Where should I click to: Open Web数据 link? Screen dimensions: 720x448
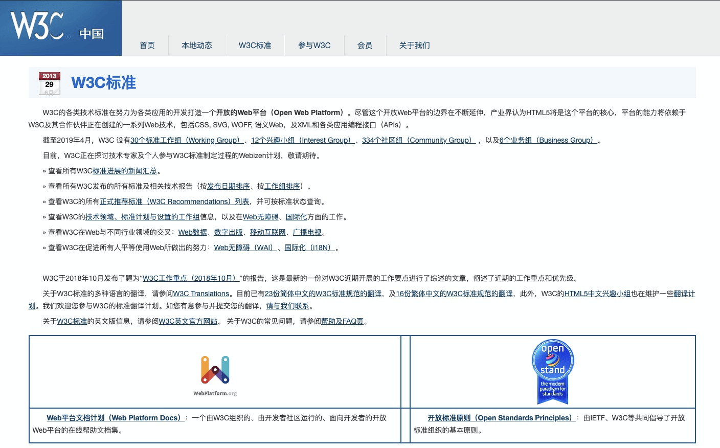pos(193,232)
